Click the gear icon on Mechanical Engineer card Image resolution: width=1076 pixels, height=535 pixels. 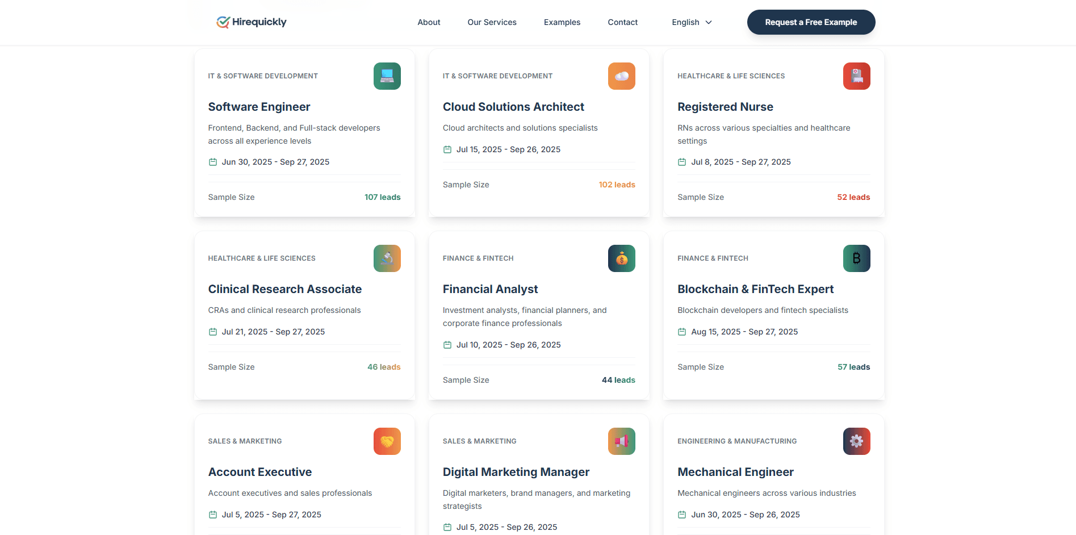[857, 441]
